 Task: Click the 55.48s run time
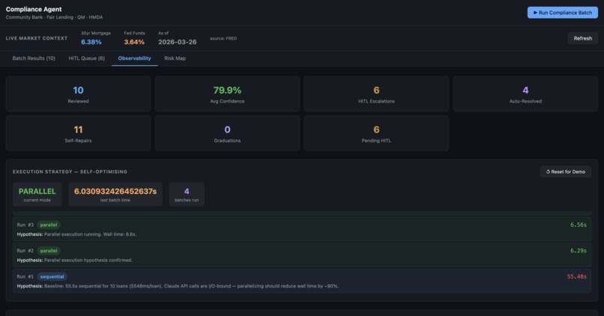[577, 276]
